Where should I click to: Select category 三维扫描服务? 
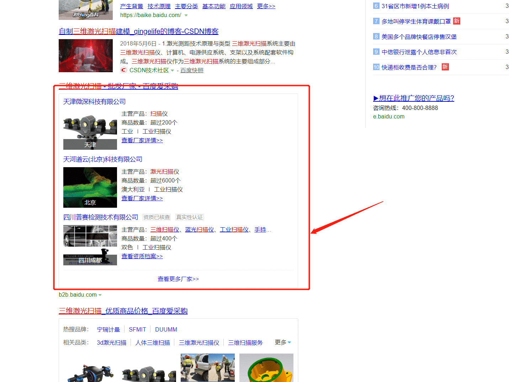coord(245,343)
